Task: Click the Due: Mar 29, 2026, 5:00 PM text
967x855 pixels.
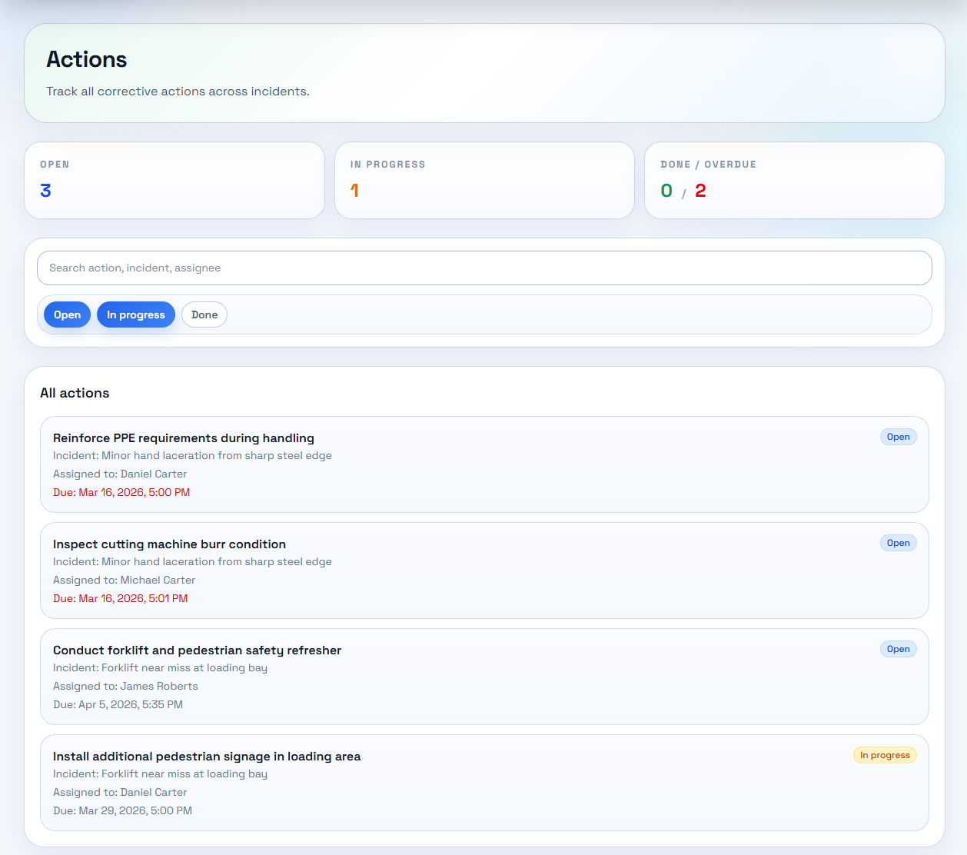Action: coord(123,810)
